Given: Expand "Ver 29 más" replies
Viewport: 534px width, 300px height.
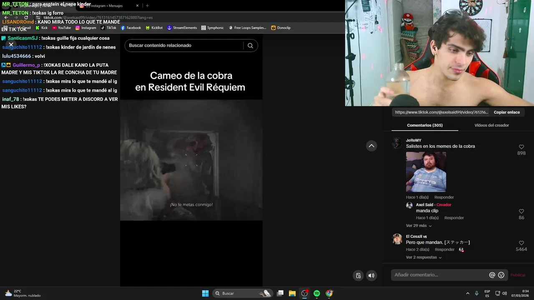Looking at the screenshot, I should pos(418,225).
